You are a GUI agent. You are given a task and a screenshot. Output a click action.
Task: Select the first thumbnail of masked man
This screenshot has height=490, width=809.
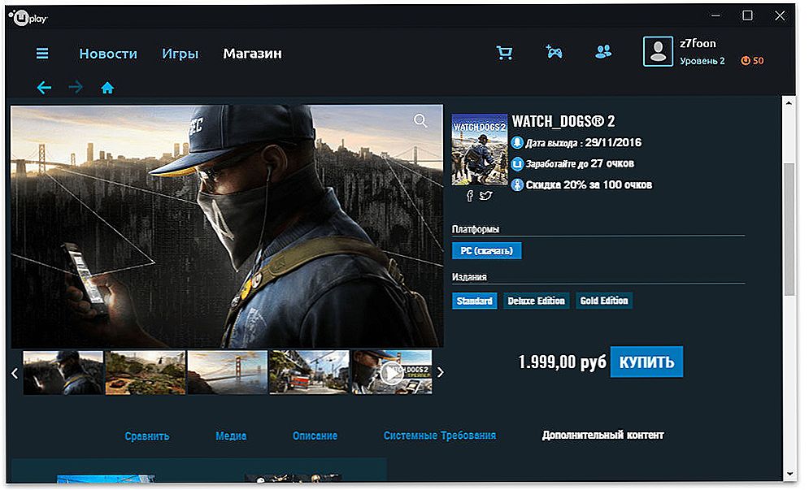click(63, 373)
